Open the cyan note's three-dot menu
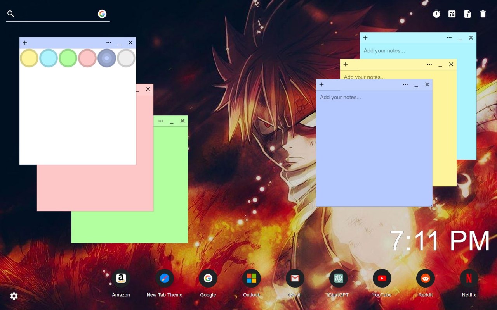 [449, 38]
